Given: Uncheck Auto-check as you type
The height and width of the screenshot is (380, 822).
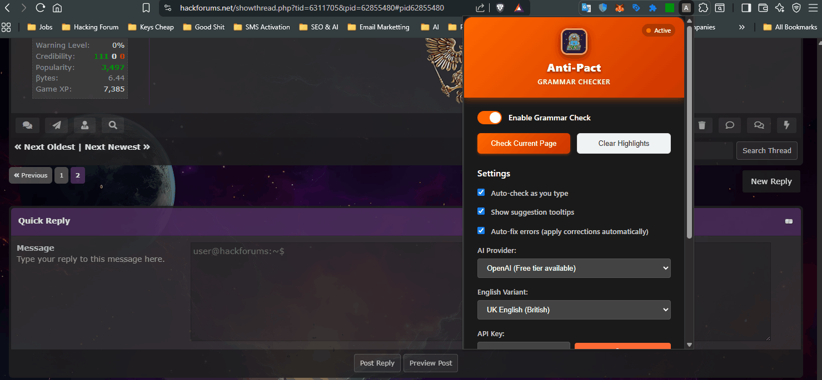Looking at the screenshot, I should 481,192.
